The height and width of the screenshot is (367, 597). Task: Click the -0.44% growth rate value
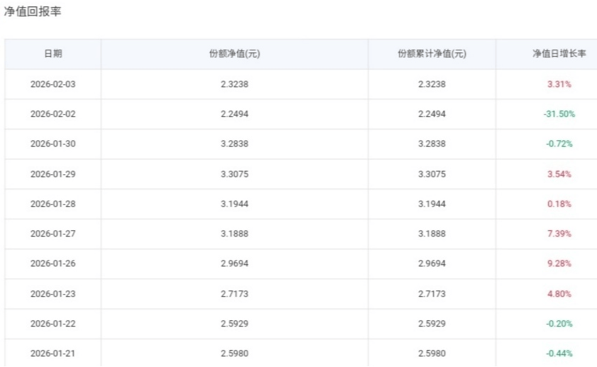click(x=559, y=354)
